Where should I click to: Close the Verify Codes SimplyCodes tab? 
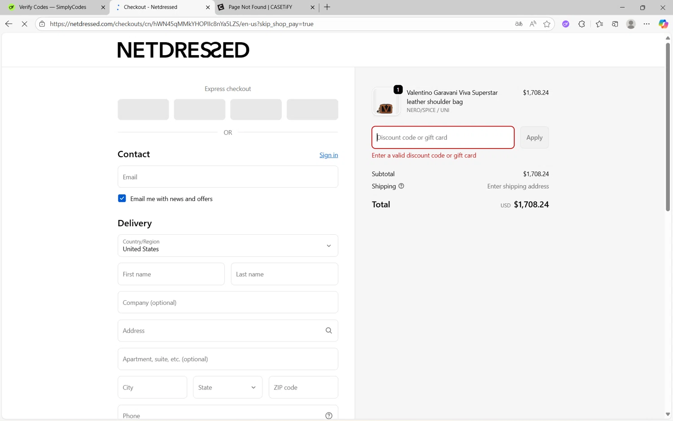(103, 7)
